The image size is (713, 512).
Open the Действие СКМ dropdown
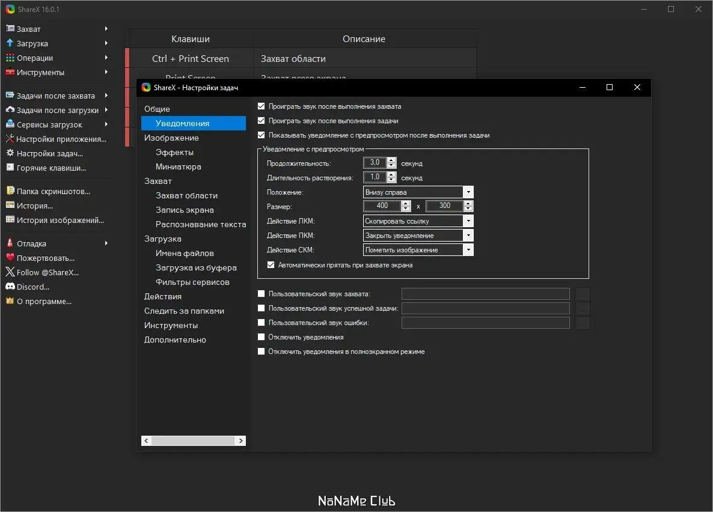click(x=418, y=249)
